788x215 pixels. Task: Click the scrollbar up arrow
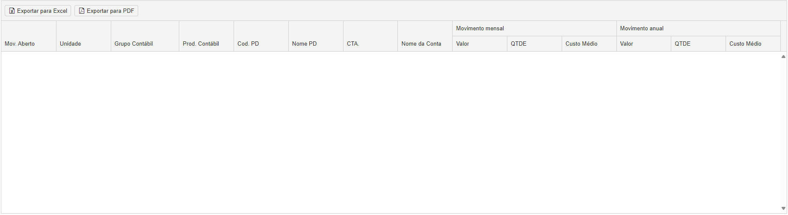(x=784, y=56)
